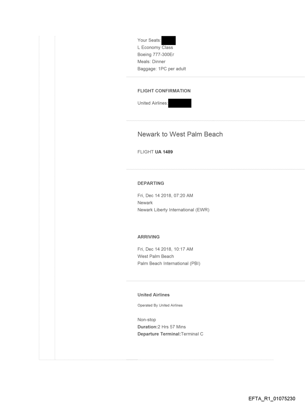Screen dimensions: 305x402
Task: Click the FLIGHT CONFIRMATION section header
Action: tap(164, 91)
